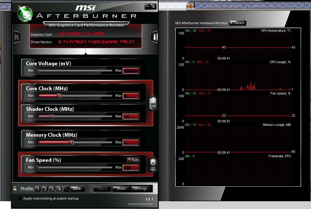The height and width of the screenshot is (209, 311).
Task: Click the Framerate graph
Action: (238, 171)
